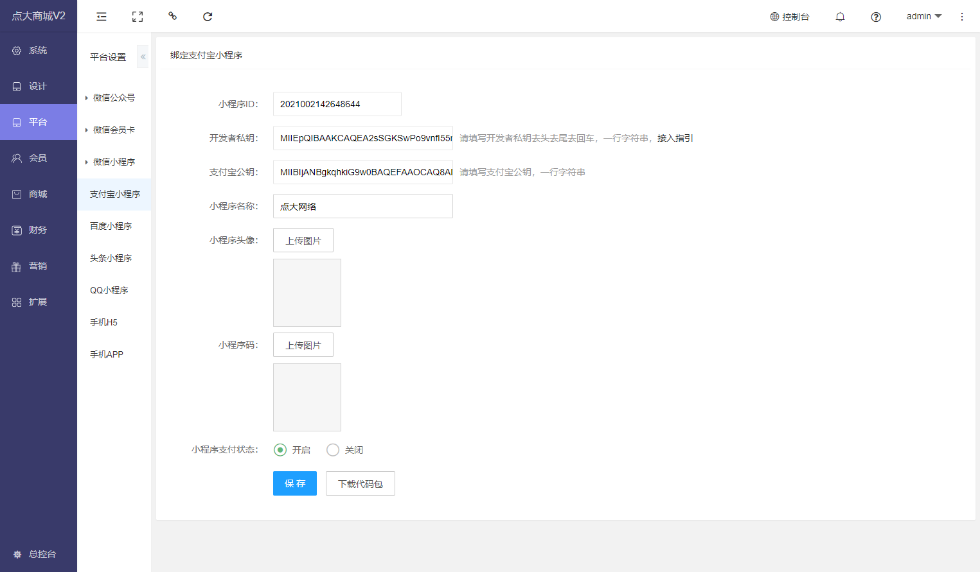Viewport: 980px width, 572px height.
Task: Focus the 开发者私钥 input field
Action: coord(363,138)
